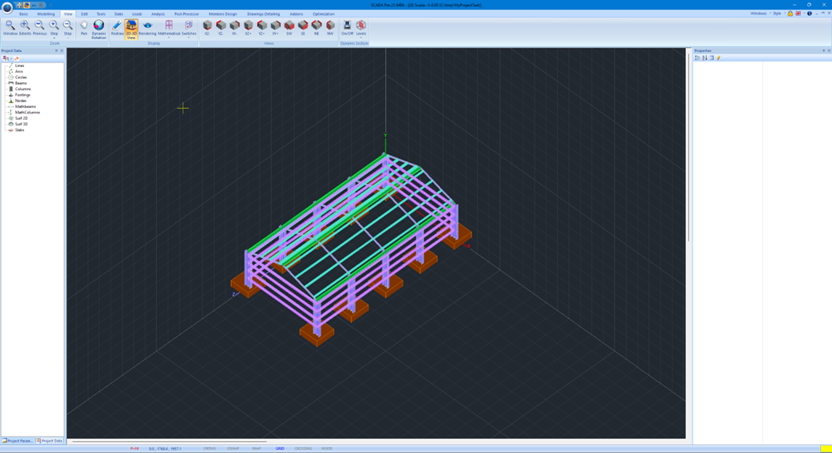Click the horizontal scrollbar below the viewport
This screenshot has width=832, height=453.
click(x=169, y=441)
